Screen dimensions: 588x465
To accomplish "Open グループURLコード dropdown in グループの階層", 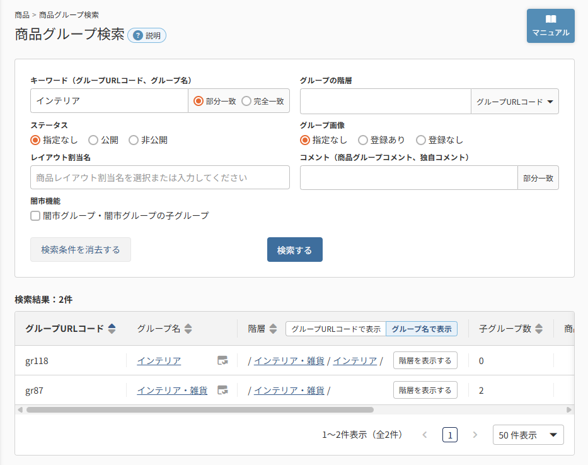I will (515, 102).
